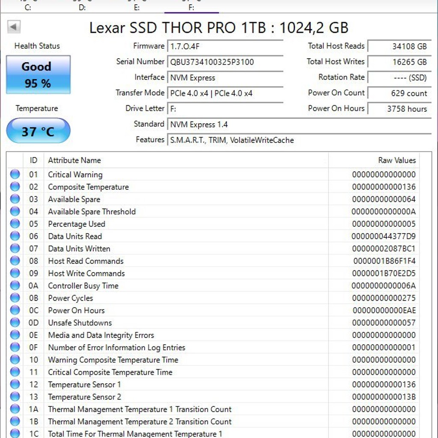This screenshot has width=438, height=438.
Task: Select the F: drive tab
Action: click(191, 7)
